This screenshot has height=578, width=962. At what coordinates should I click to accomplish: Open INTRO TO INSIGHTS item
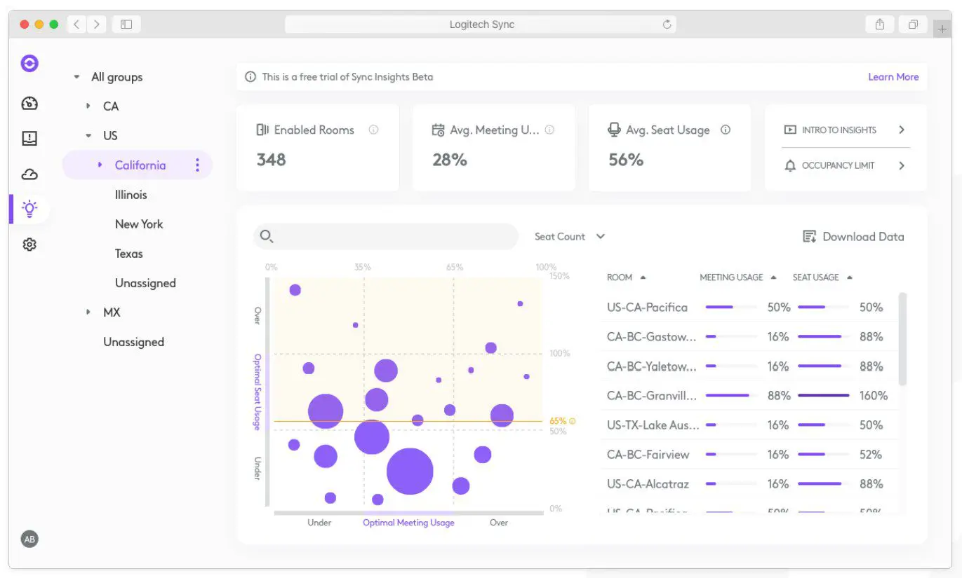[845, 130]
